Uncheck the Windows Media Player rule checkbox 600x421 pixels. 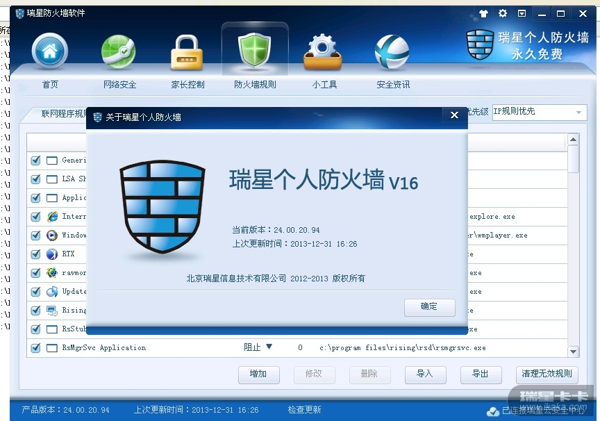click(x=36, y=236)
